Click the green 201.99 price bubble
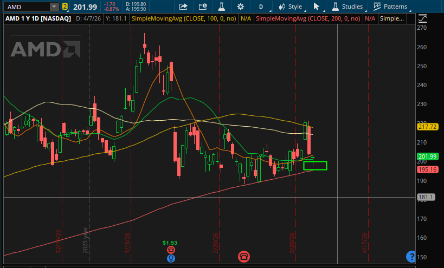The image size is (444, 268). [x=428, y=156]
